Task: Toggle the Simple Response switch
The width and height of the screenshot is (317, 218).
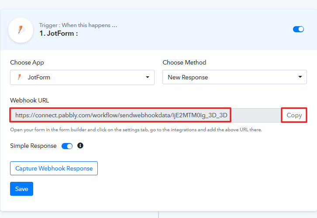Action: click(67, 146)
